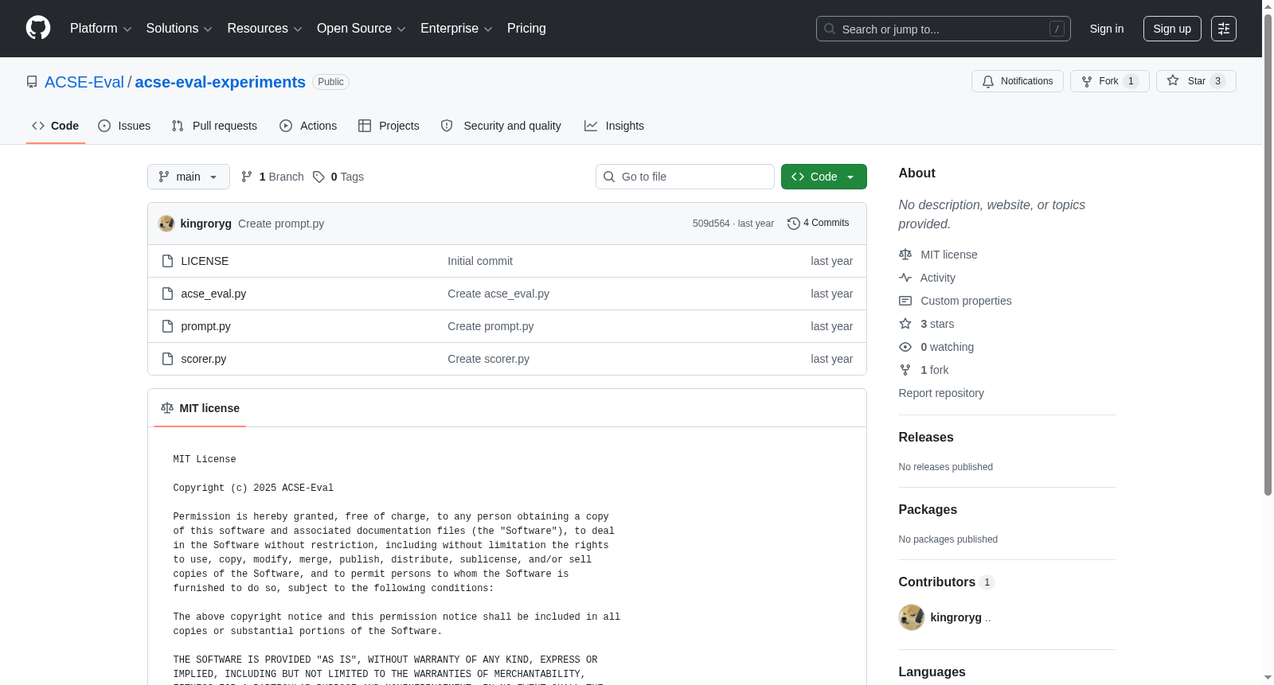This screenshot has height=685, width=1274.
Task: Select the Code tab
Action: pyautogui.click(x=56, y=126)
